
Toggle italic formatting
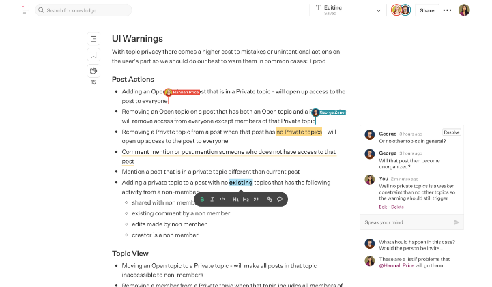tap(212, 199)
